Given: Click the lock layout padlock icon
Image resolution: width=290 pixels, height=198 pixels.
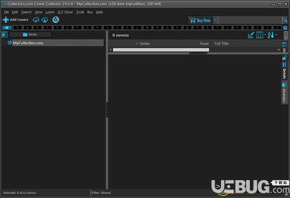Looking at the screenshot, I should click(284, 57).
